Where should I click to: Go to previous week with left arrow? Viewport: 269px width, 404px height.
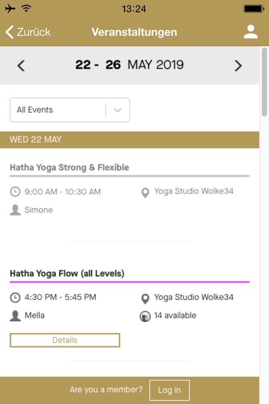[21, 66]
